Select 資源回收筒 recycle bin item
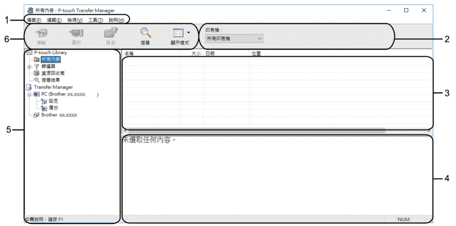 pos(52,73)
